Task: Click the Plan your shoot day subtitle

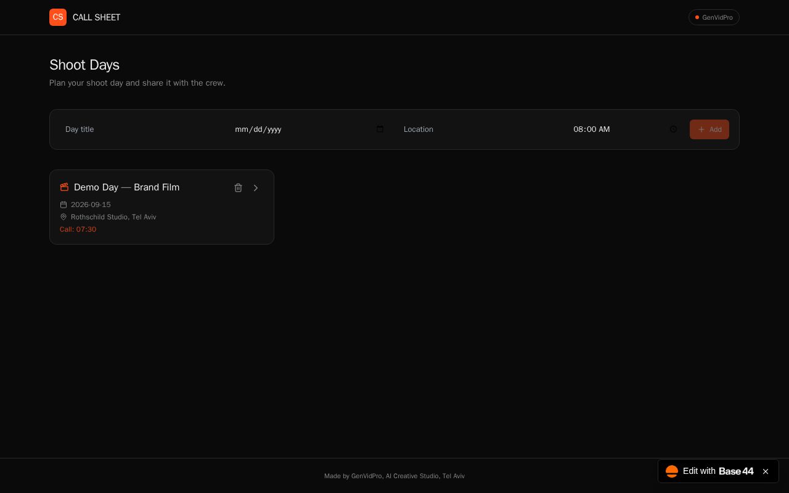Action: click(137, 83)
